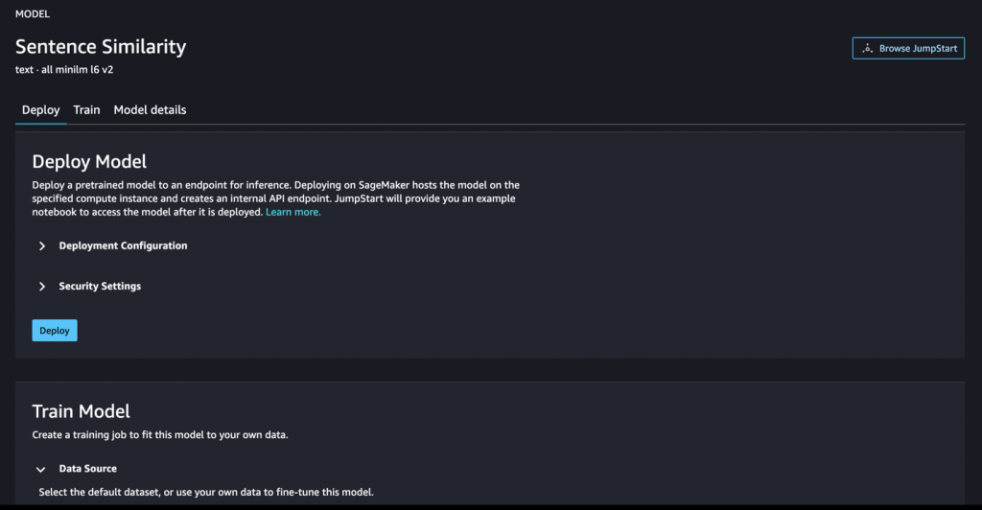Click 'Select the default dataset' instruction text
This screenshot has width=982, height=510.
(x=206, y=492)
